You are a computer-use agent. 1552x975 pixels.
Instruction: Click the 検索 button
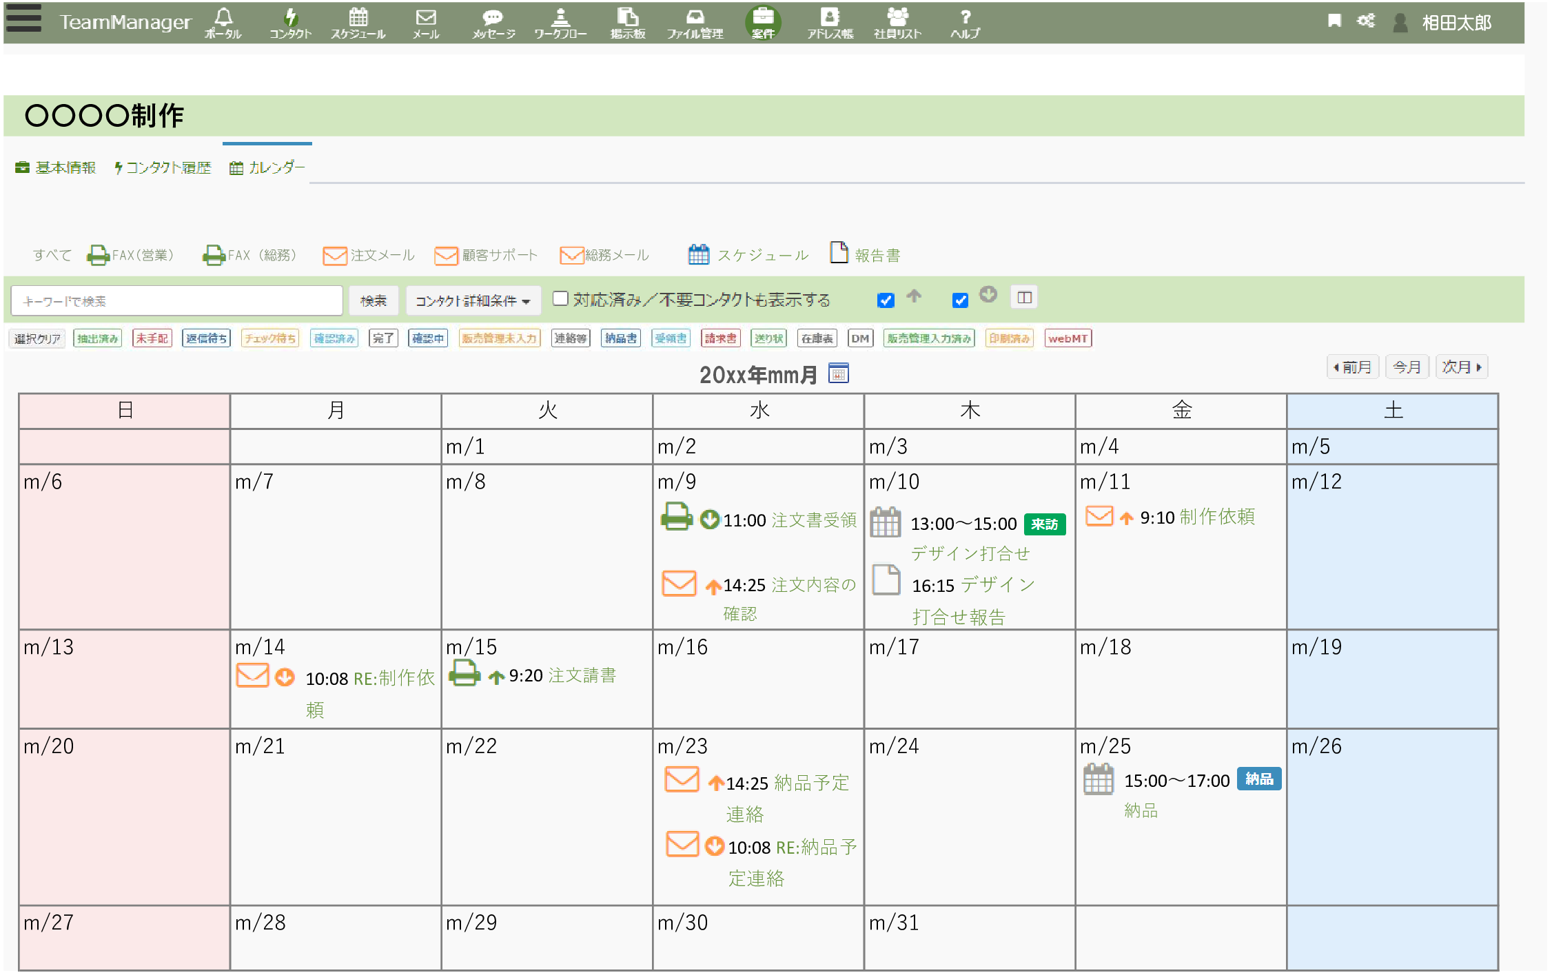374,301
